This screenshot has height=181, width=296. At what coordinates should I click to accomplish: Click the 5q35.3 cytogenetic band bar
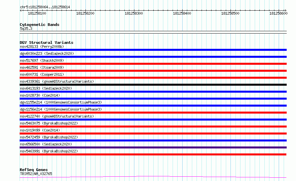[153, 32]
